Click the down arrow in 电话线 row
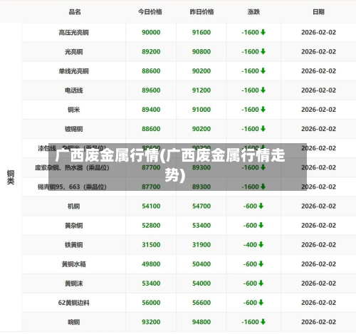Image resolution: width=356 pixels, height=334 pixels. click(263, 90)
